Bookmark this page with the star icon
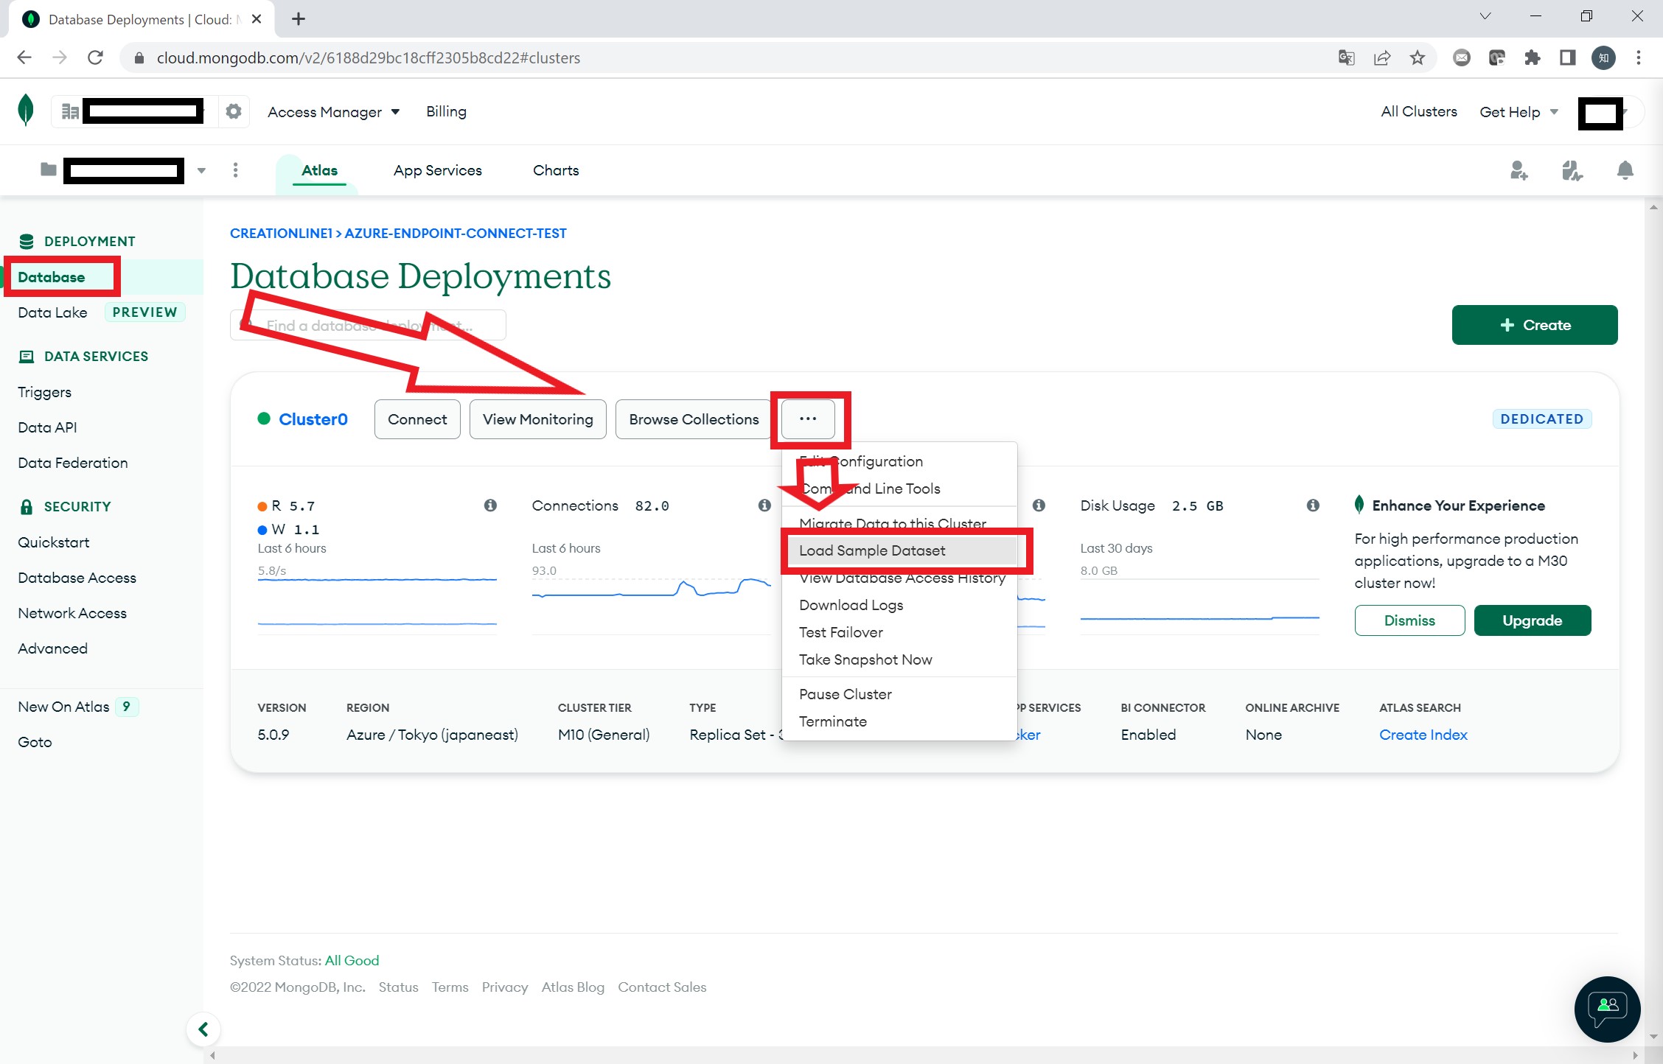The height and width of the screenshot is (1064, 1663). (x=1417, y=57)
